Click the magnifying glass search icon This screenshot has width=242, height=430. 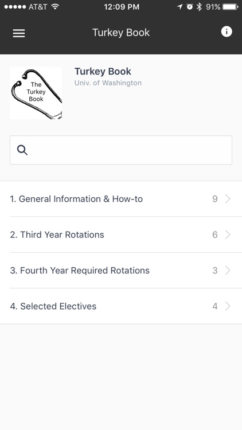[x=22, y=150]
